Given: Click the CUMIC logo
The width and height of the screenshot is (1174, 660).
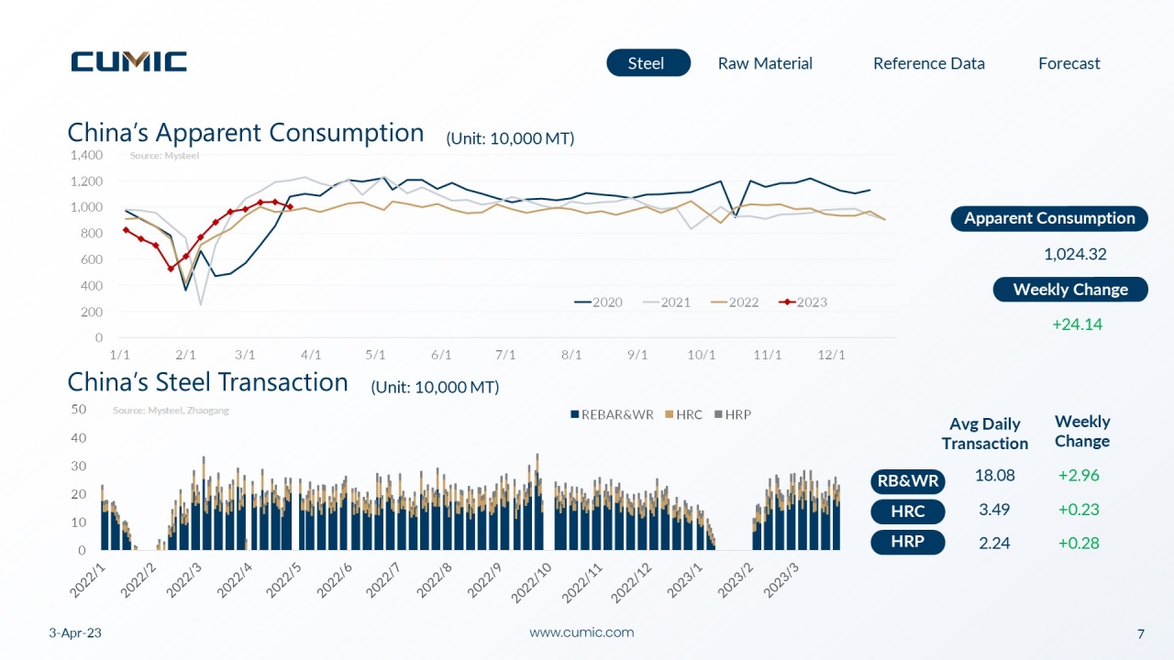Looking at the screenshot, I should 129,61.
